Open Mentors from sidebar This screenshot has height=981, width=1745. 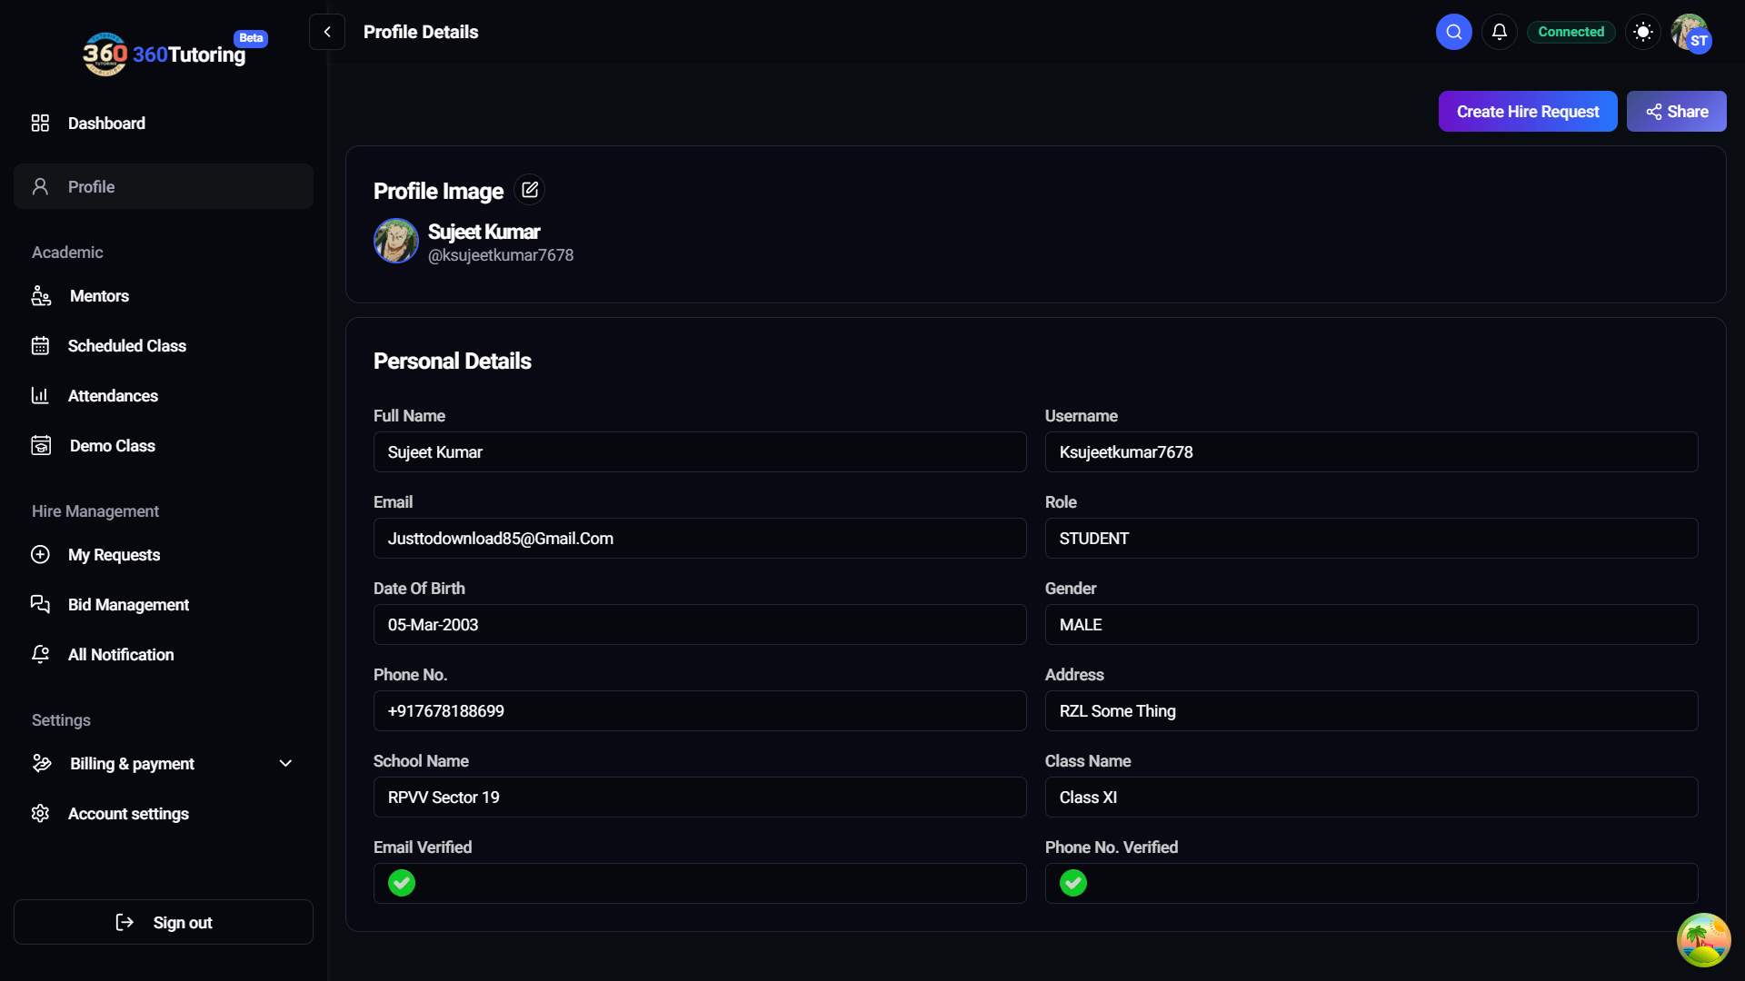(x=99, y=296)
